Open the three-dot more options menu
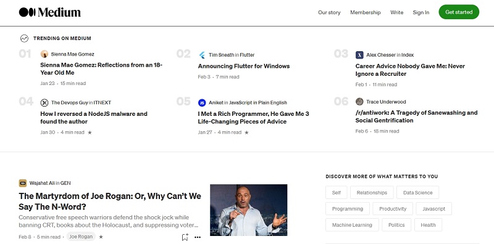 (198, 237)
